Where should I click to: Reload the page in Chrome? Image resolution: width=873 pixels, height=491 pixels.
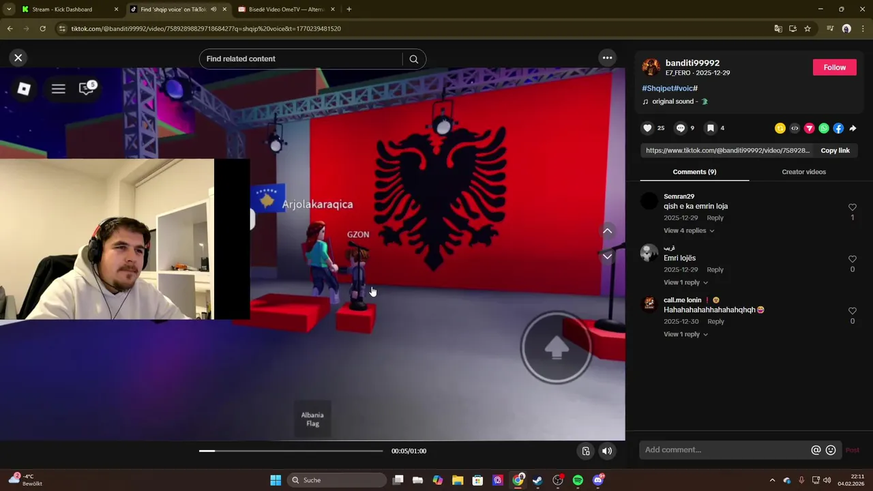click(42, 29)
